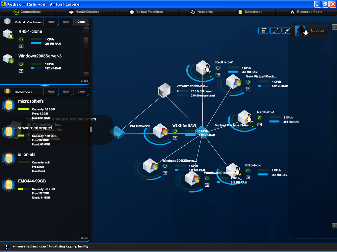Click the VM list scrollbar down arrow

coord(86,74)
